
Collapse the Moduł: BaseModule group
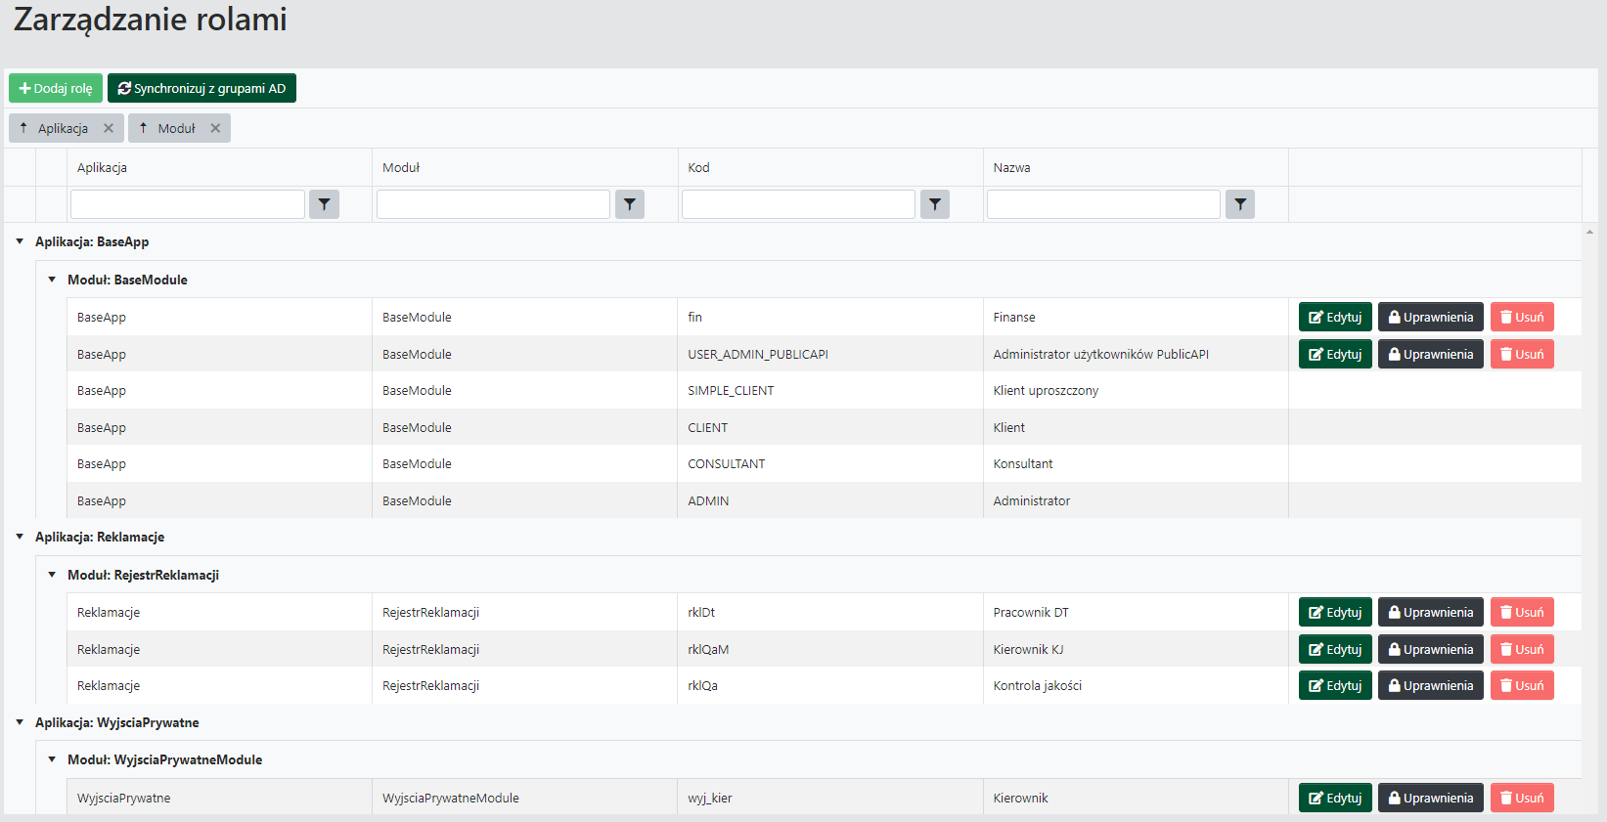pyautogui.click(x=52, y=280)
